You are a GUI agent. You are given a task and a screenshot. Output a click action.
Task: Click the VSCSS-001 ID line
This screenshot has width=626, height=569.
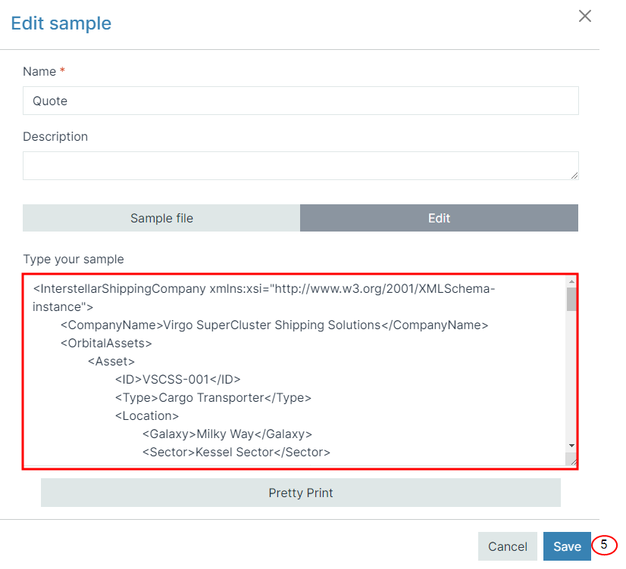pyautogui.click(x=177, y=379)
